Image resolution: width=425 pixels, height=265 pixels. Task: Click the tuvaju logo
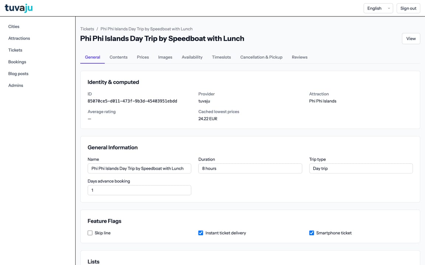tap(19, 8)
